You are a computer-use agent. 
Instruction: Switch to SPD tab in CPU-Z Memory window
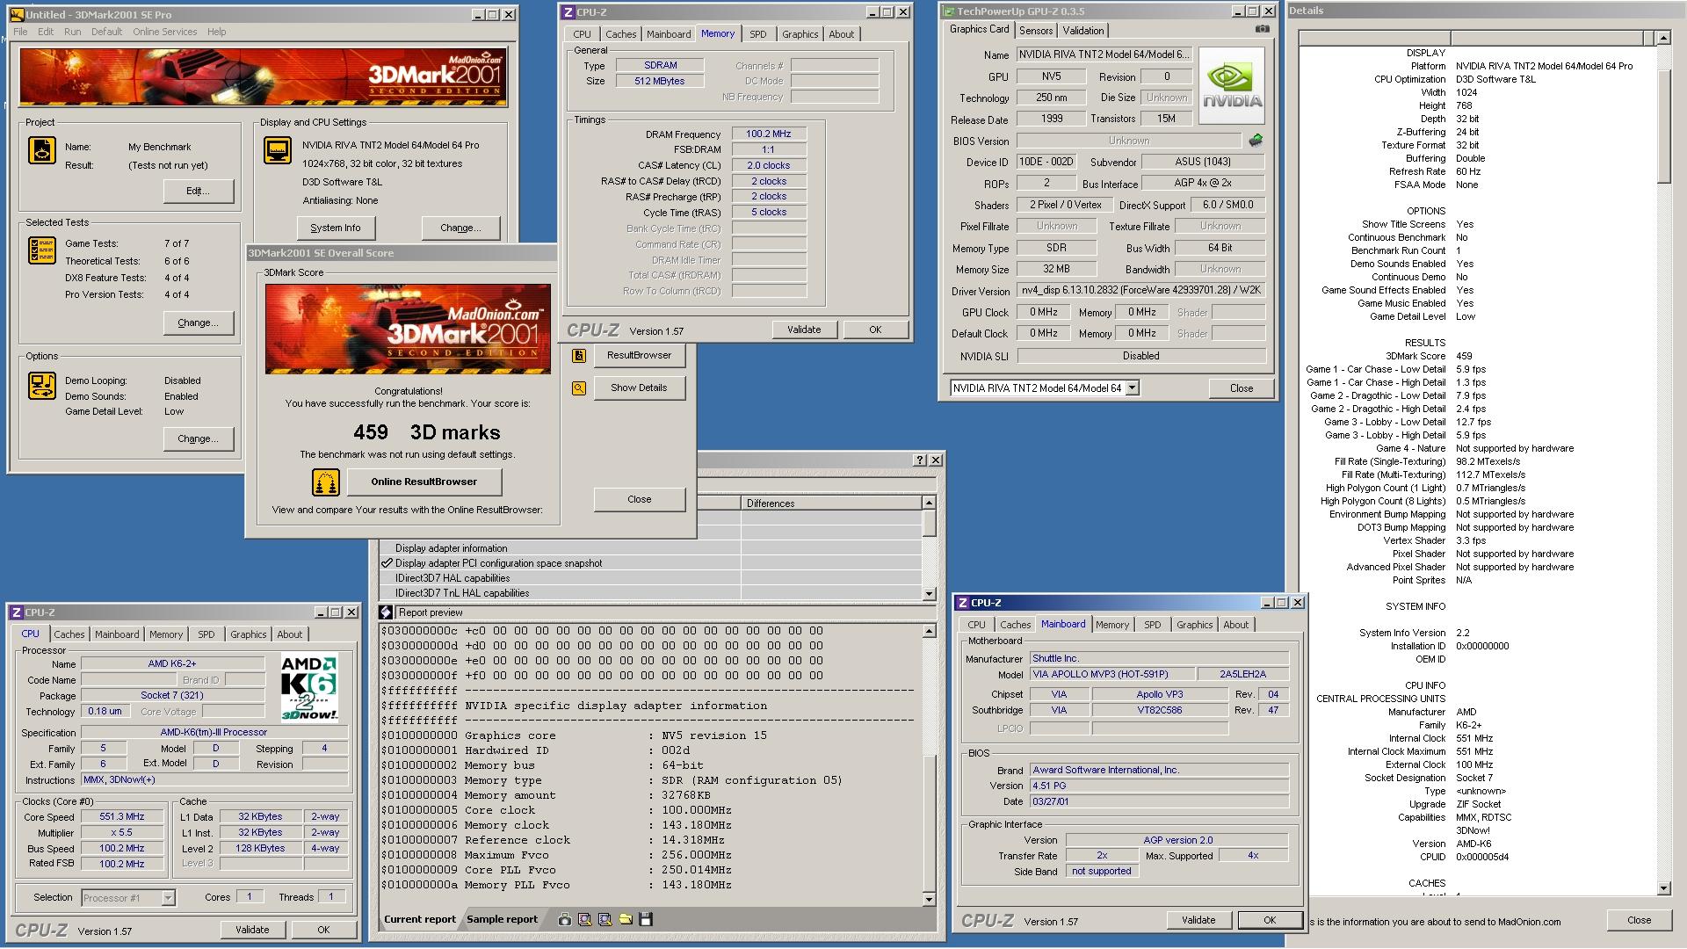(757, 34)
